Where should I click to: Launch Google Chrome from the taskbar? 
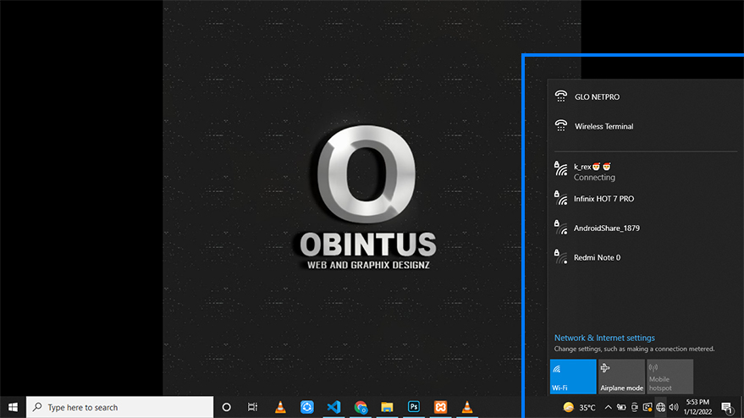pyautogui.click(x=361, y=407)
